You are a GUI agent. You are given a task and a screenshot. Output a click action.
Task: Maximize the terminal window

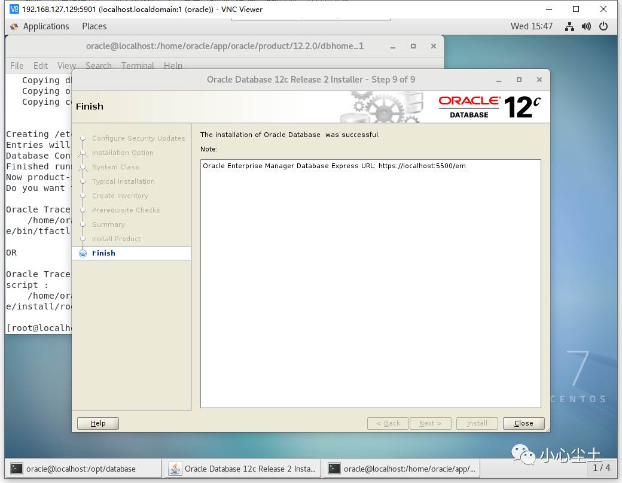pyautogui.click(x=413, y=47)
